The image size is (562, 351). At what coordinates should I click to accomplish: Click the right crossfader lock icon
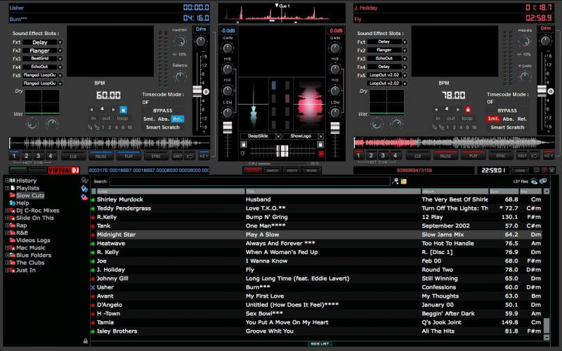(x=320, y=145)
